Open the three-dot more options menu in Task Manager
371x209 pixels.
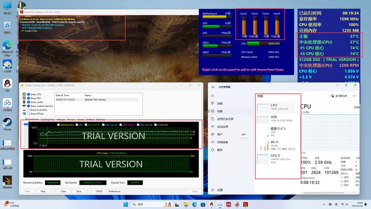tap(355, 96)
